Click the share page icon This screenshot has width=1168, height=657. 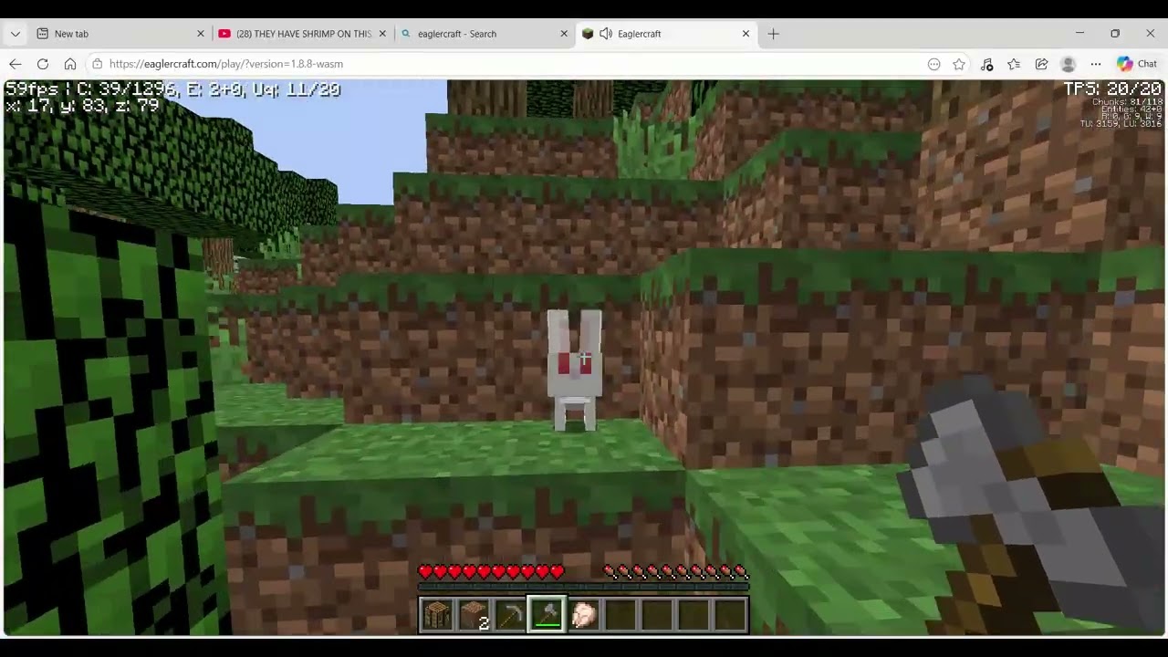(x=1041, y=64)
